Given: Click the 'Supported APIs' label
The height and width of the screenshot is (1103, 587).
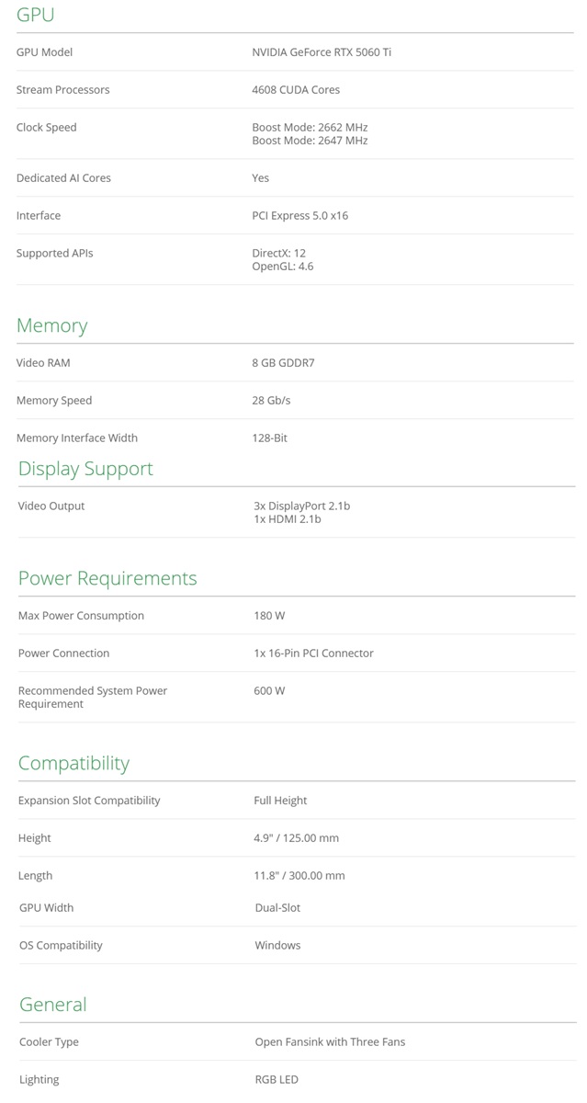Looking at the screenshot, I should tap(54, 254).
